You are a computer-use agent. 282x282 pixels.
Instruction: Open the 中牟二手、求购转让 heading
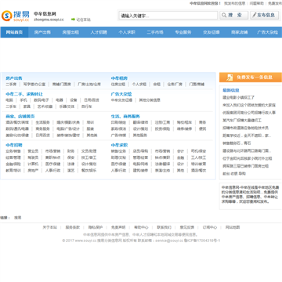coord(24,94)
